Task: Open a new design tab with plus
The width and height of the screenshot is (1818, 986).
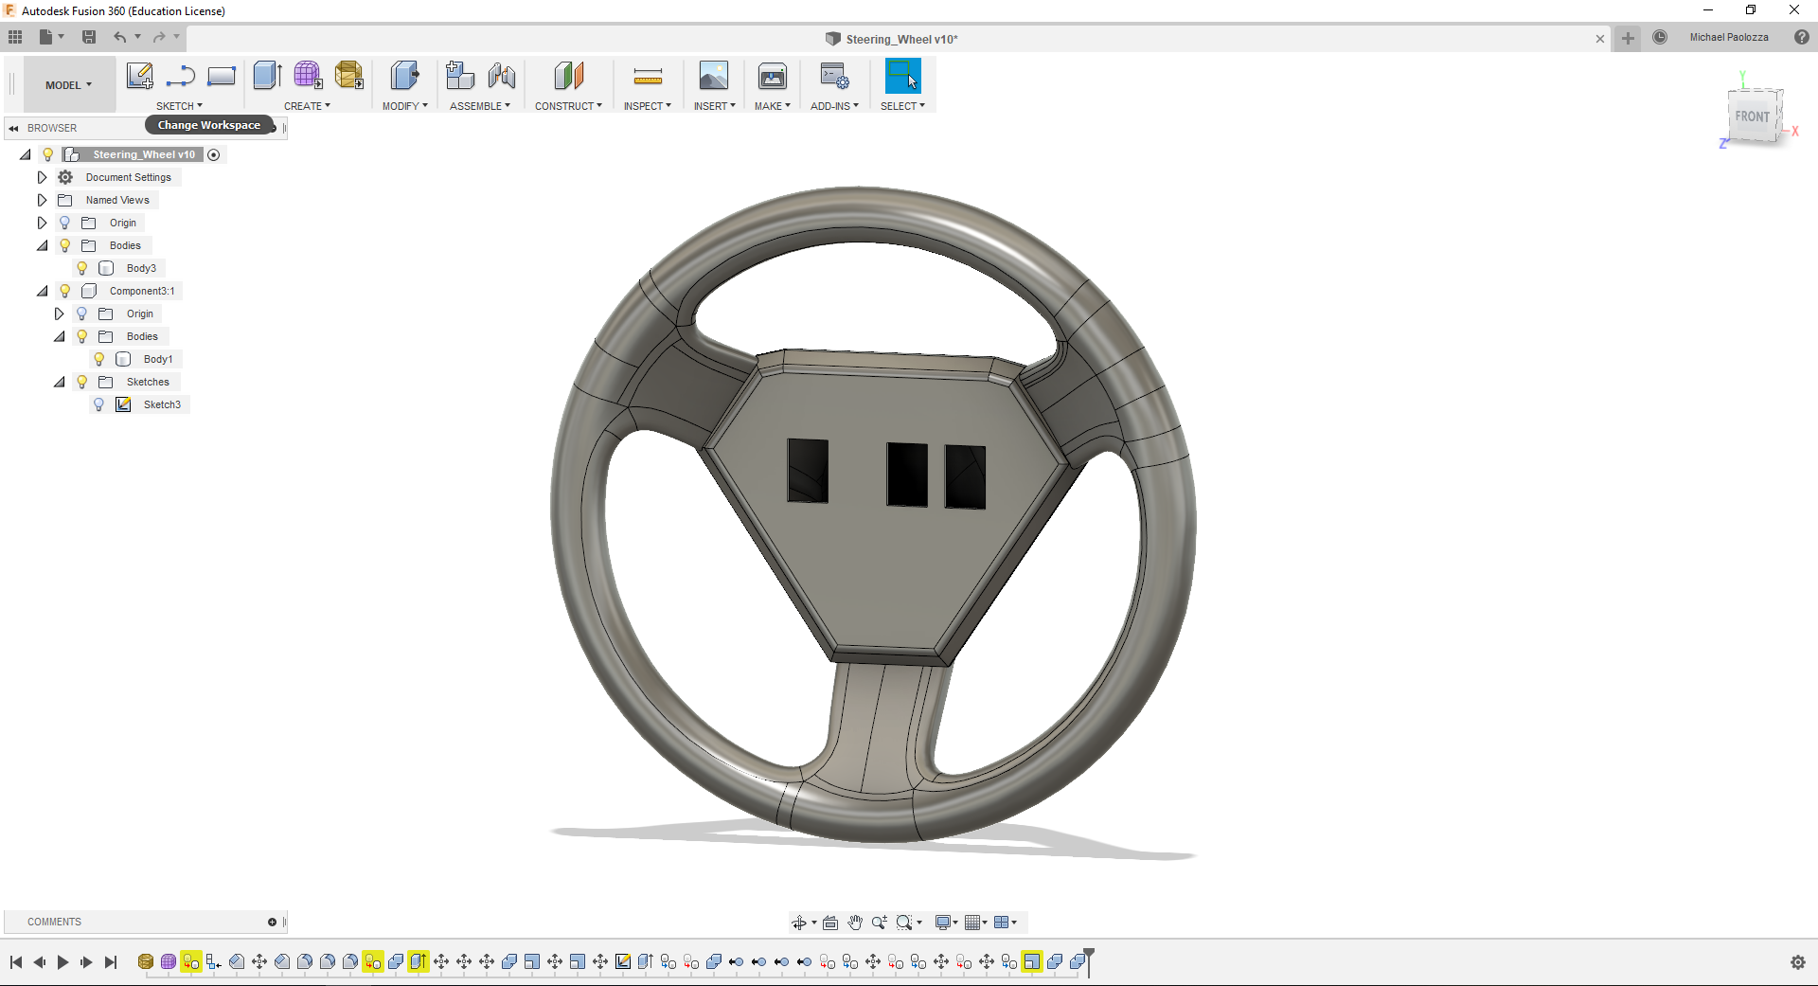Action: click(x=1628, y=38)
